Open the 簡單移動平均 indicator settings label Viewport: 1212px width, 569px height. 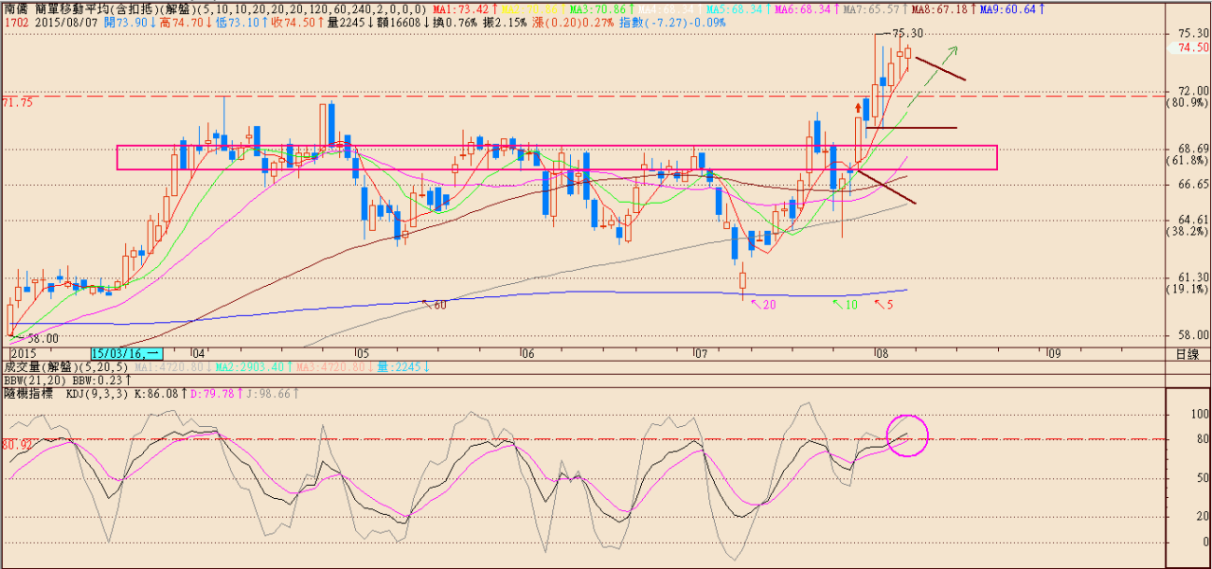pyautogui.click(x=95, y=9)
